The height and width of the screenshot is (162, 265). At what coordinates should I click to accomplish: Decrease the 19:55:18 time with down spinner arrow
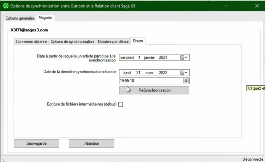coord(186,82)
